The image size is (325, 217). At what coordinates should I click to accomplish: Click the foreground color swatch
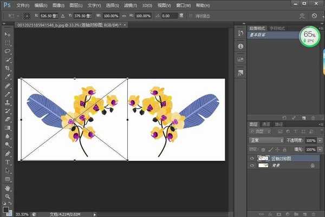pyautogui.click(x=5, y=208)
